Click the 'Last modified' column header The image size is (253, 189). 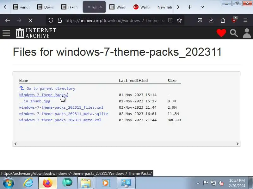coord(133,81)
